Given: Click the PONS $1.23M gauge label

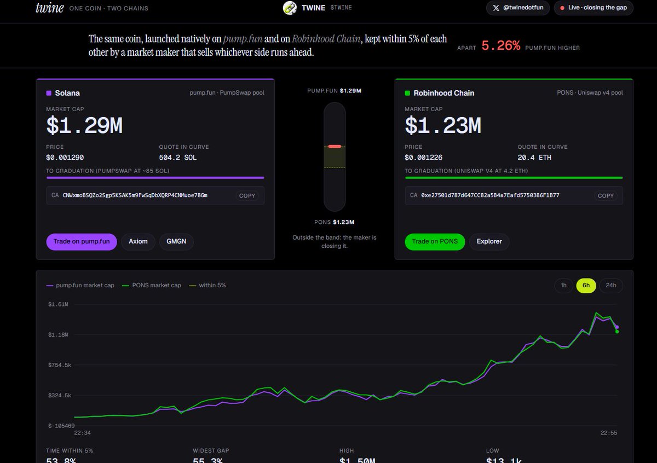Looking at the screenshot, I should coord(334,222).
